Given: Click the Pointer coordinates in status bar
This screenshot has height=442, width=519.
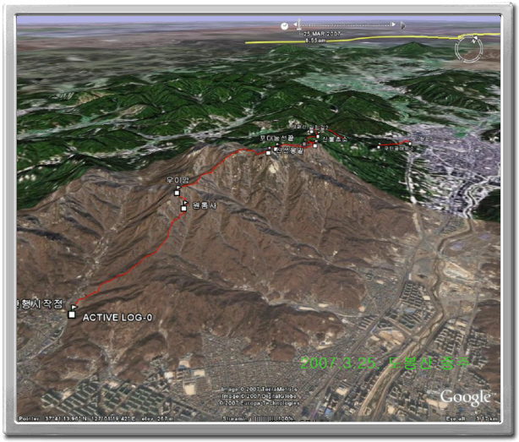Looking at the screenshot, I should [96, 418].
